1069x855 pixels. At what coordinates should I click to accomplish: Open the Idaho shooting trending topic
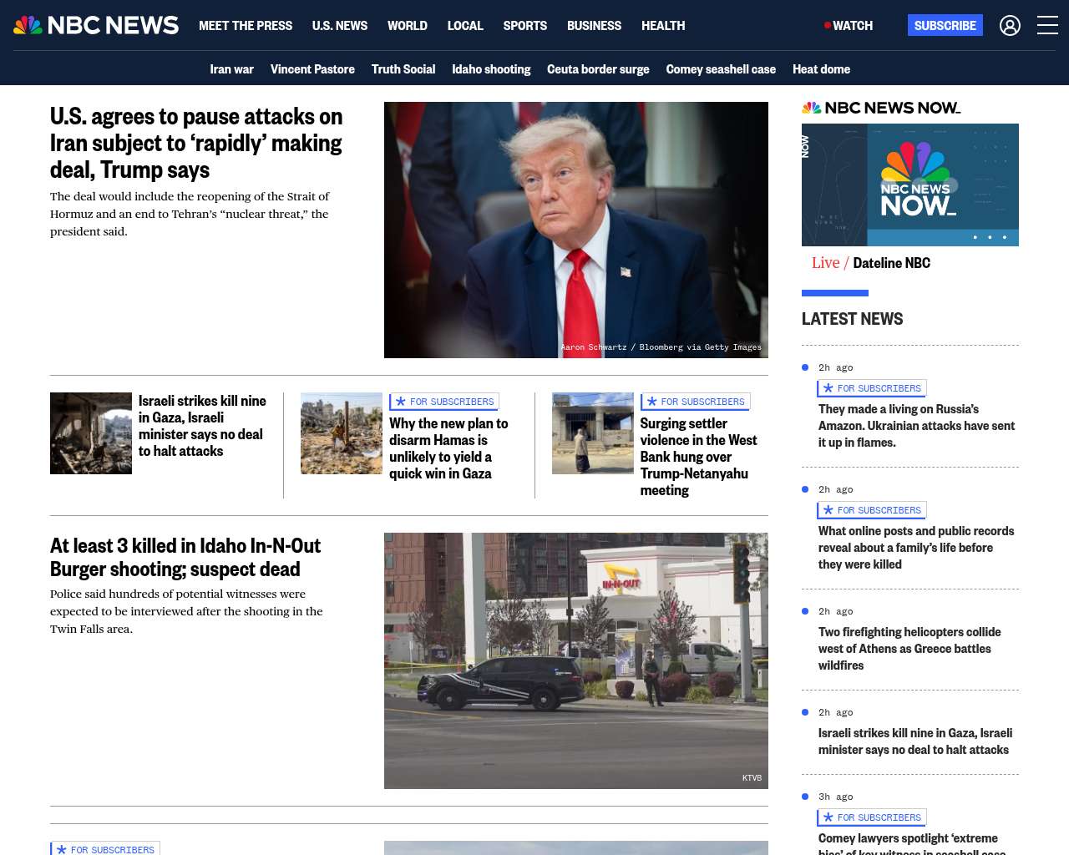tap(491, 69)
